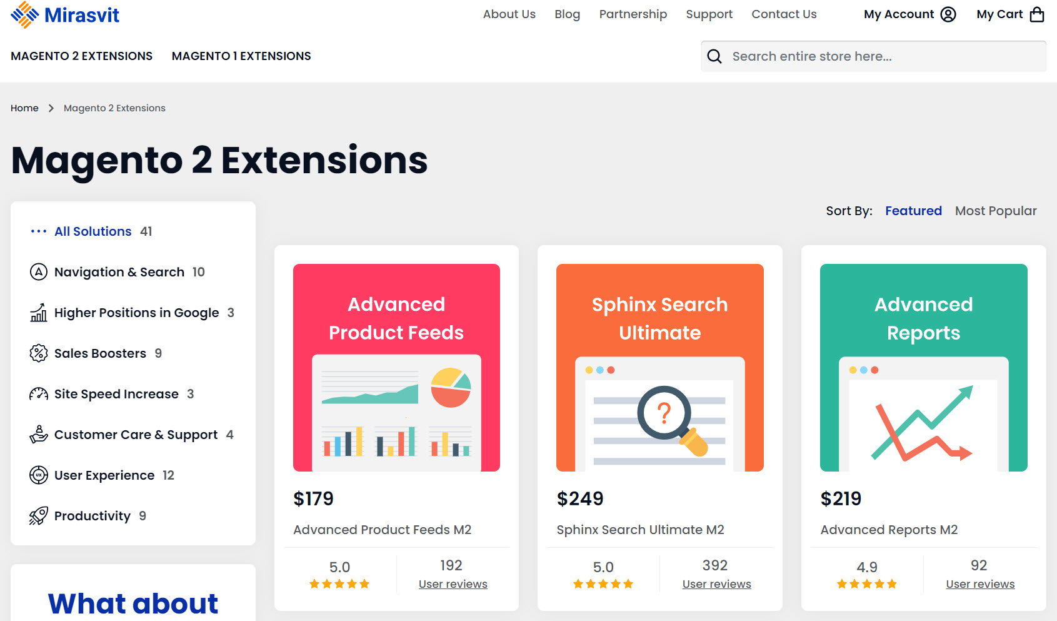Click the Magento 2 Extensions page heading

coord(219,161)
